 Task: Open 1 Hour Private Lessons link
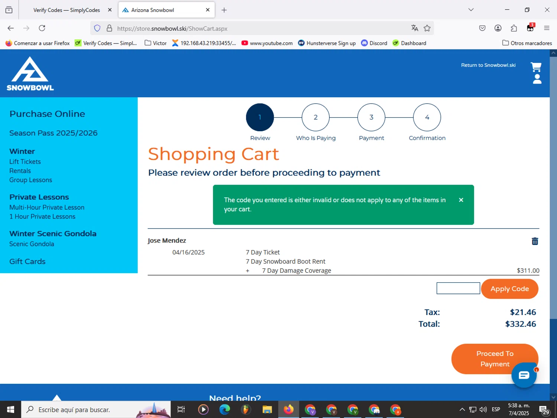(x=42, y=217)
